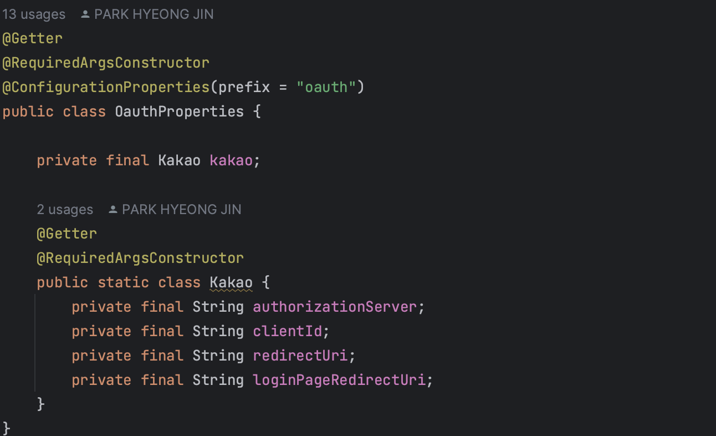The width and height of the screenshot is (716, 436).
Task: Click the person icon next to 13 usages
Action: point(85,14)
